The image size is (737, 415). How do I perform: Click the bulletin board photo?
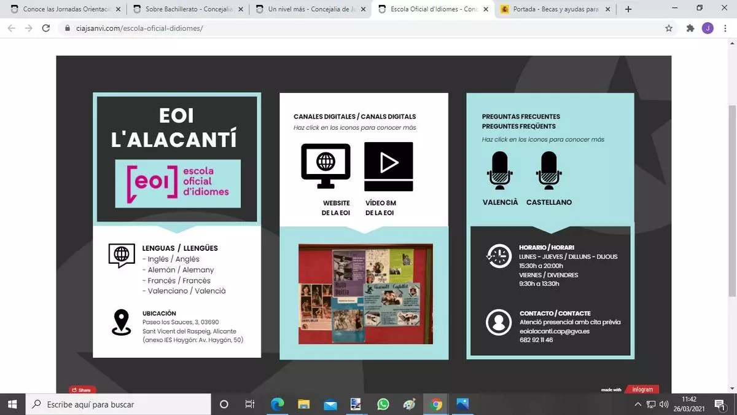[x=365, y=294]
